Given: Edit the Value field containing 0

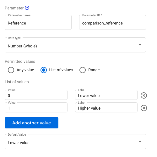Looking at the screenshot, I should (x=36, y=95).
